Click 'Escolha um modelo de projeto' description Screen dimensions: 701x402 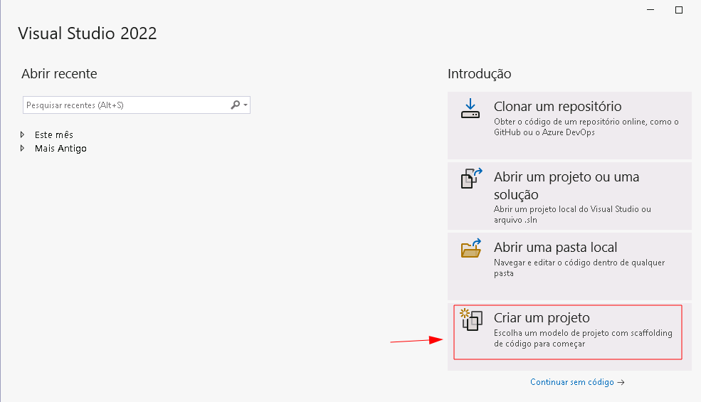tap(583, 339)
